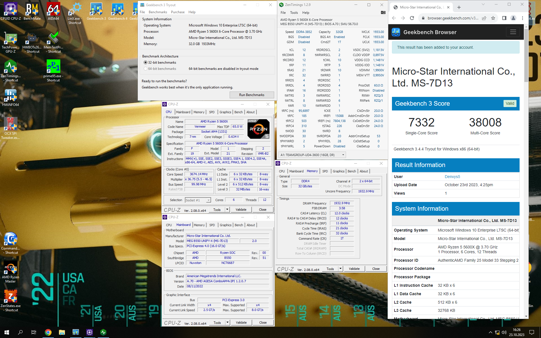The height and width of the screenshot is (338, 541).
Task: Click Close in CPU-Z Mainboard window
Action: tap(263, 323)
